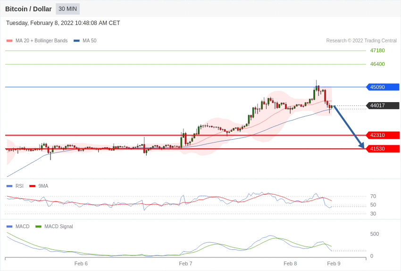Select the 44017 current price label
Viewport: 401px width, 271px height.
click(x=383, y=105)
